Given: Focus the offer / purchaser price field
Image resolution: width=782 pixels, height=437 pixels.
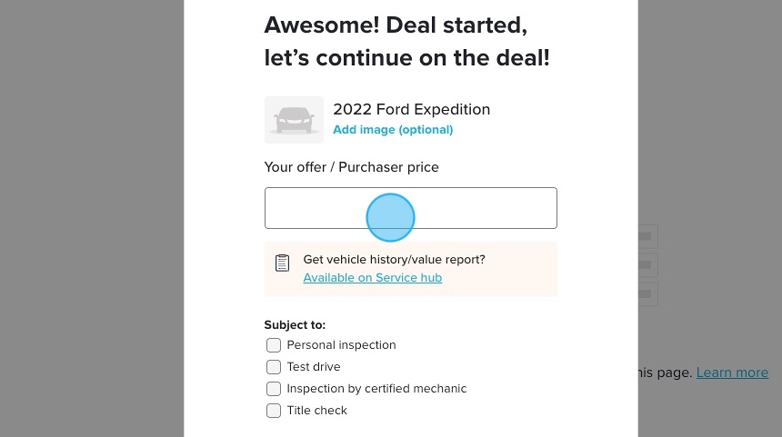Looking at the screenshot, I should 410,208.
